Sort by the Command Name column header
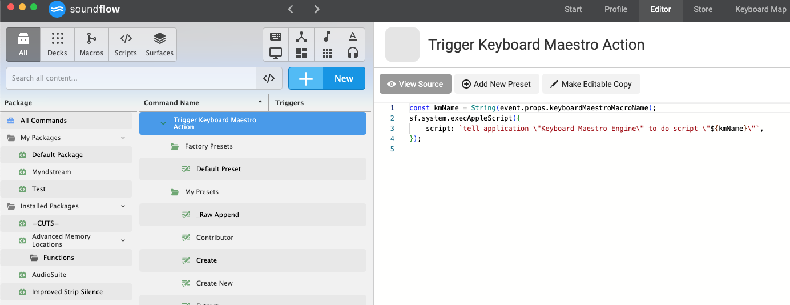 (x=171, y=103)
